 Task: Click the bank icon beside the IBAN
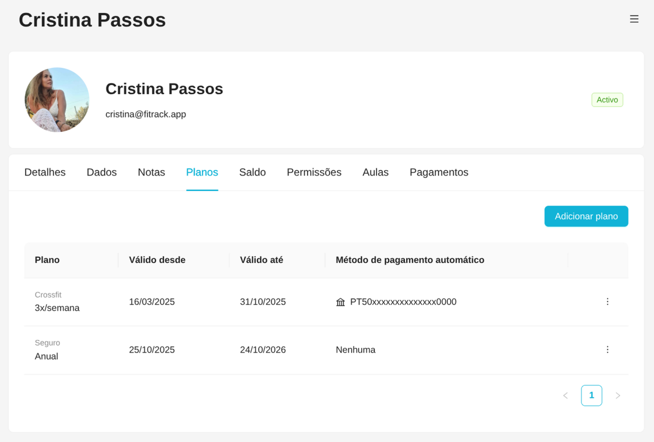click(340, 302)
